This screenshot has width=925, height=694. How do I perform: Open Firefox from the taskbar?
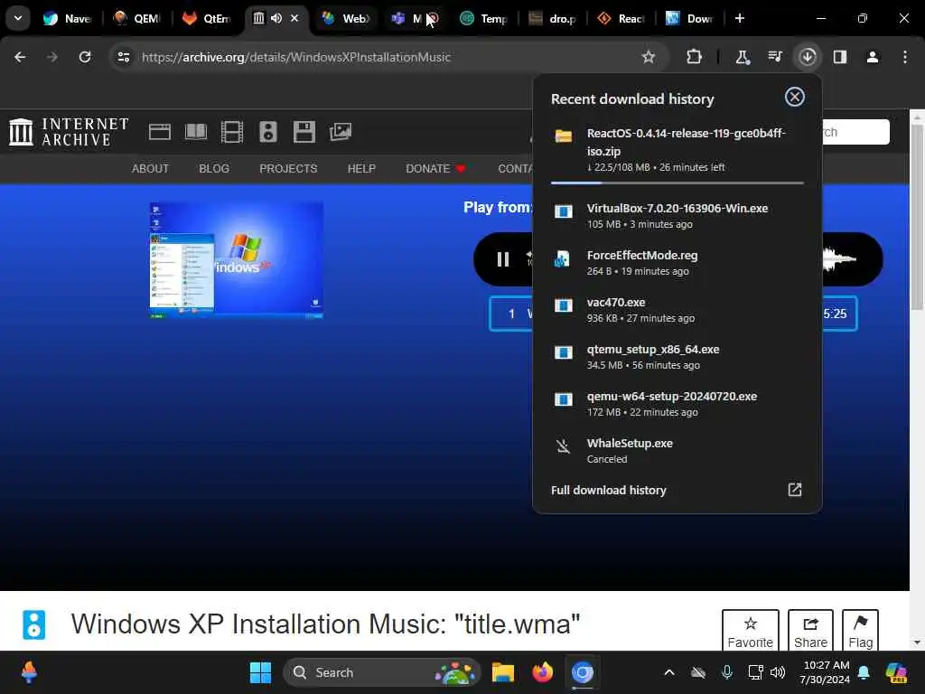click(x=542, y=672)
